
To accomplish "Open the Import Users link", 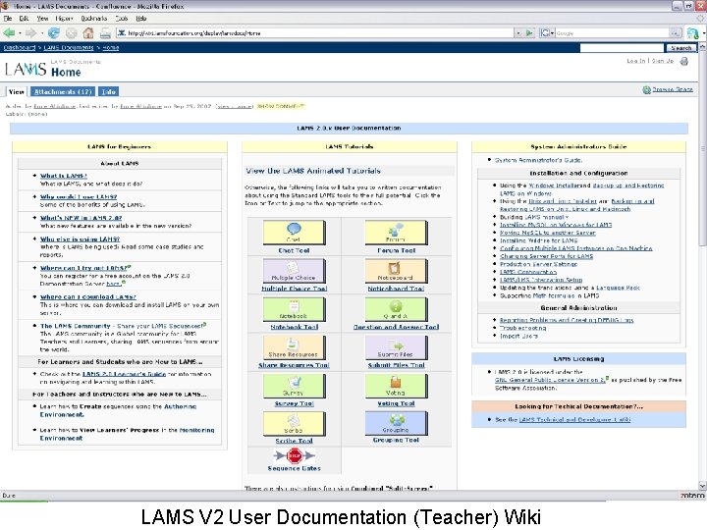I will [x=518, y=336].
